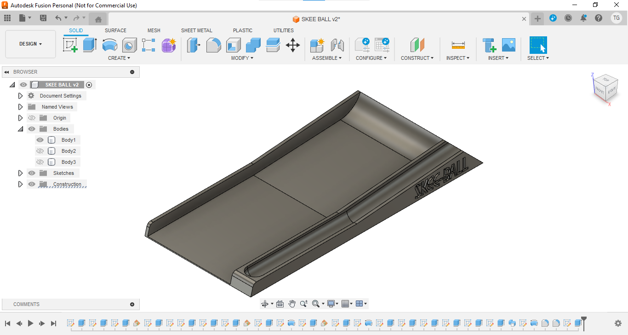Select the Joint tool
The image size is (628, 335).
[337, 45]
